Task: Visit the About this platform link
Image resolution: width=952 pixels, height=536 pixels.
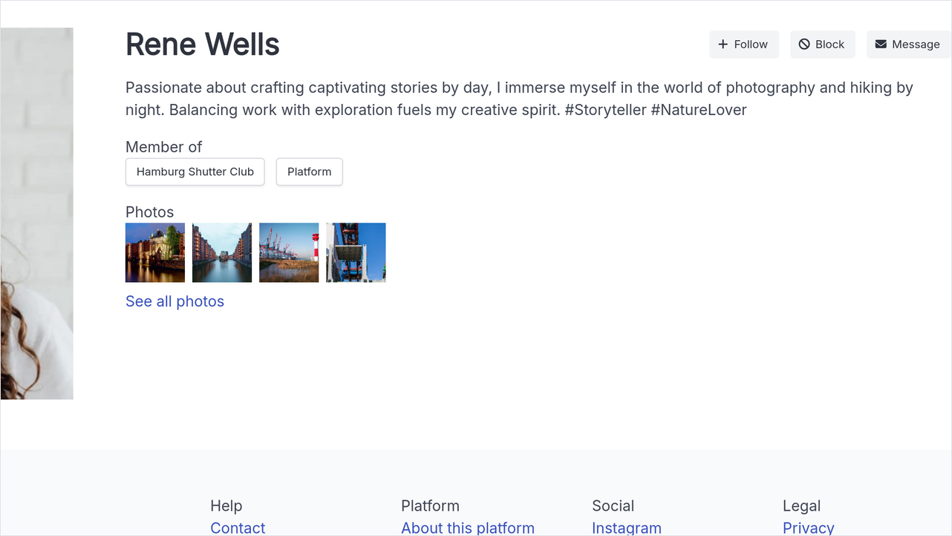Action: pos(468,528)
